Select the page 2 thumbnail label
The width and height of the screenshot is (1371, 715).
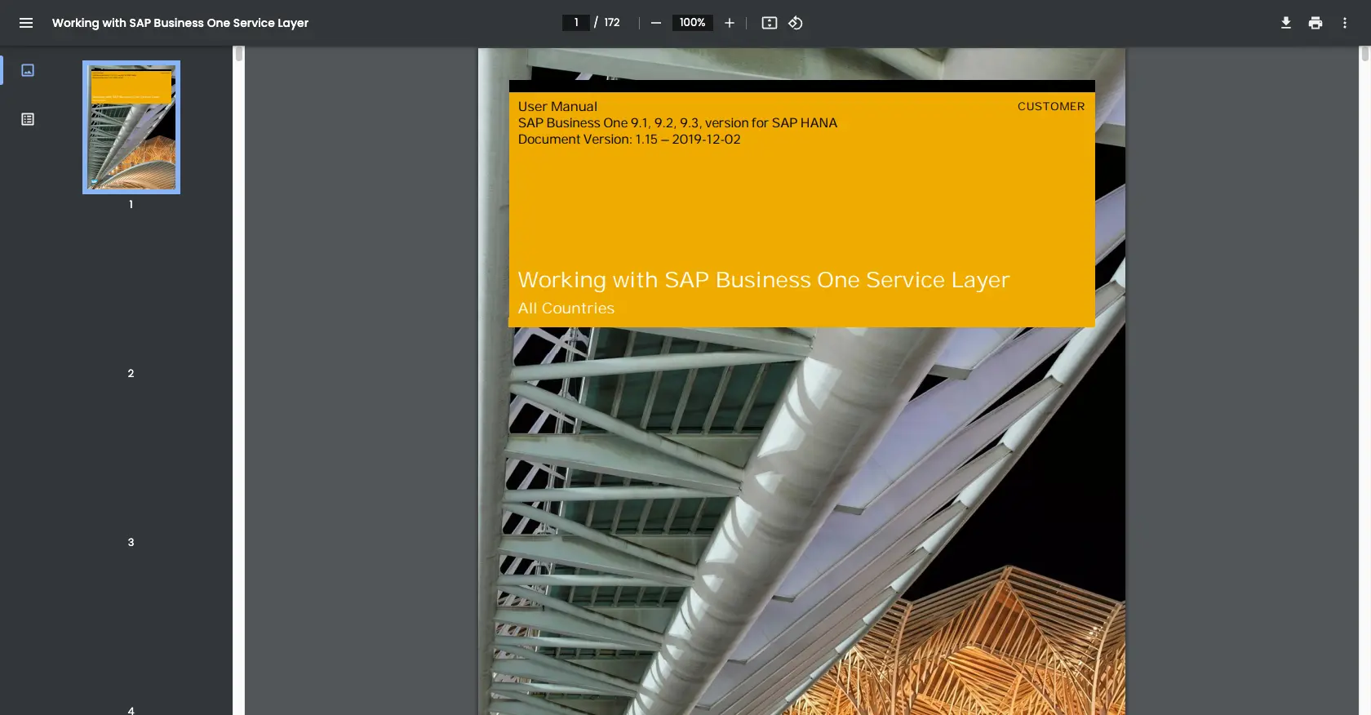pos(131,373)
